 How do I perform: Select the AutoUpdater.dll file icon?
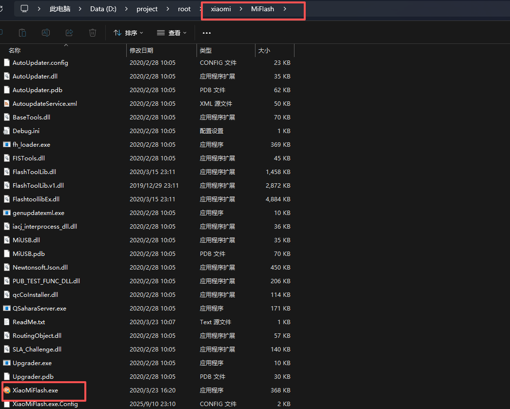(x=6, y=77)
